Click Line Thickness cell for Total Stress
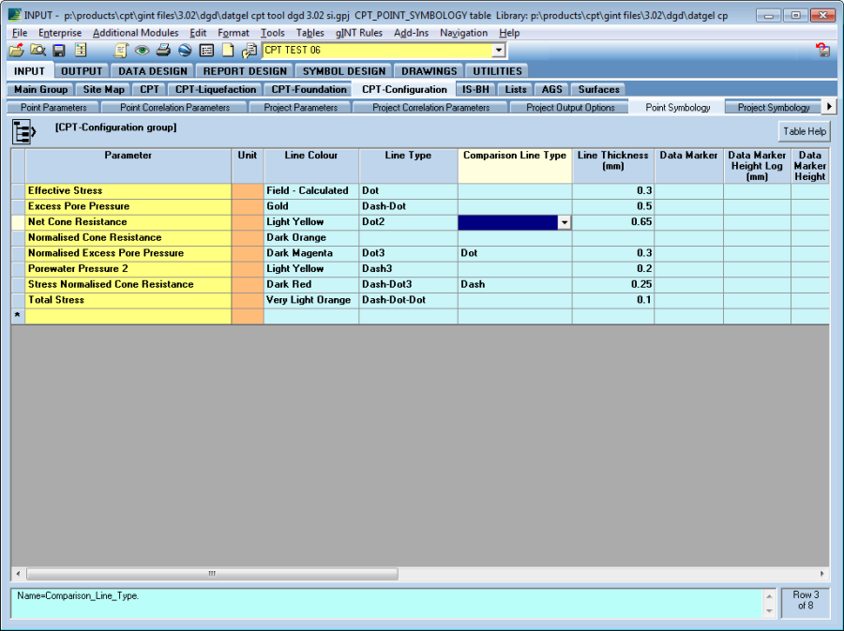The width and height of the screenshot is (844, 631). [612, 300]
